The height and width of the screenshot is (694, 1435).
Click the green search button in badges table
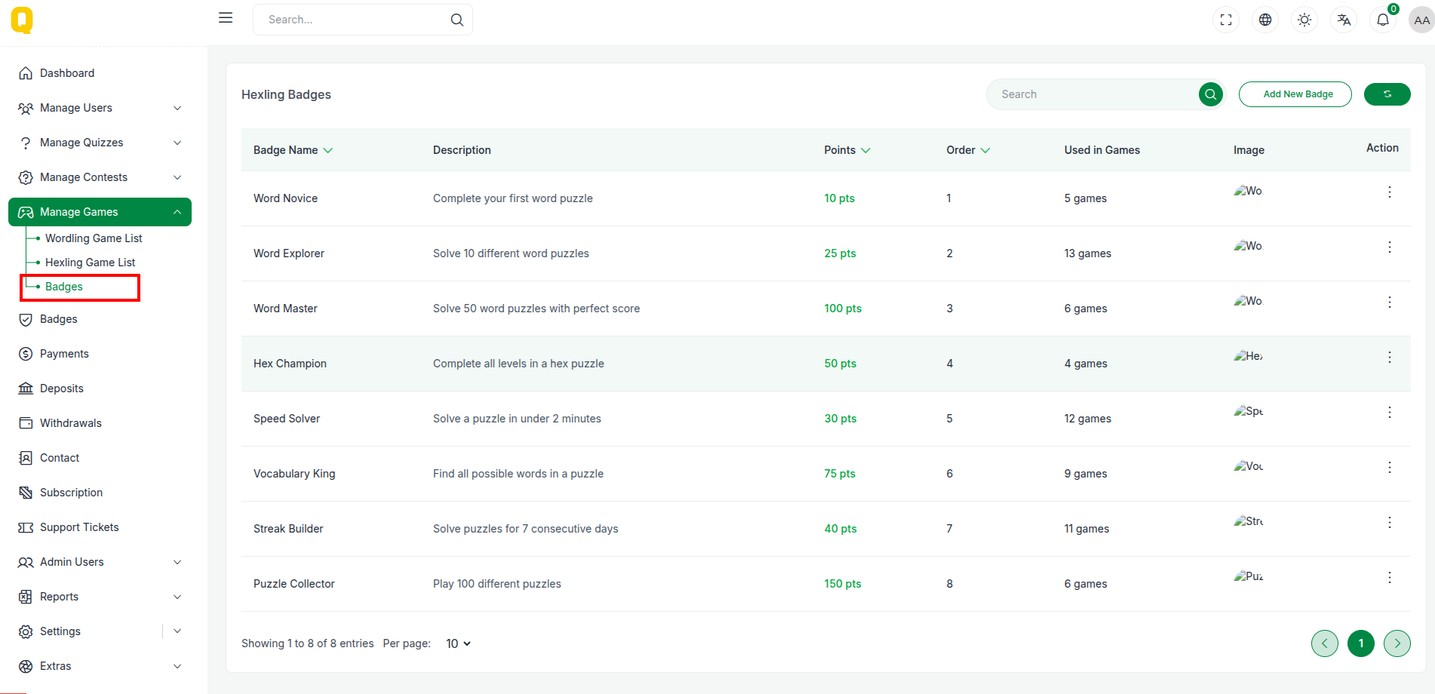click(x=1210, y=94)
